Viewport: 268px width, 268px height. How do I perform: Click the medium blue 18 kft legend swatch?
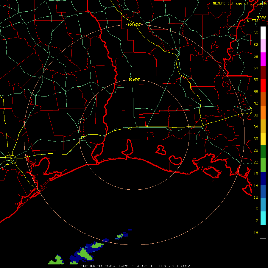(263, 191)
